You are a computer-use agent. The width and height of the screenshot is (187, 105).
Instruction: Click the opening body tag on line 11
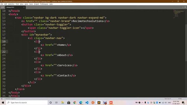click(x=13, y=14)
